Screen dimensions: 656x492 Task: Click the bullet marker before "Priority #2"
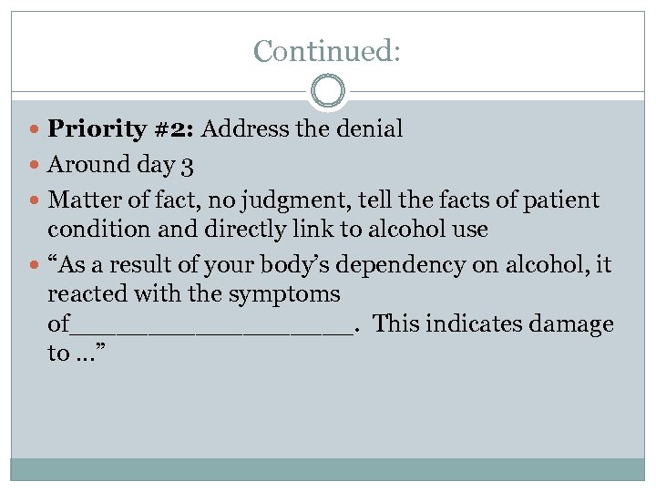[x=36, y=130]
